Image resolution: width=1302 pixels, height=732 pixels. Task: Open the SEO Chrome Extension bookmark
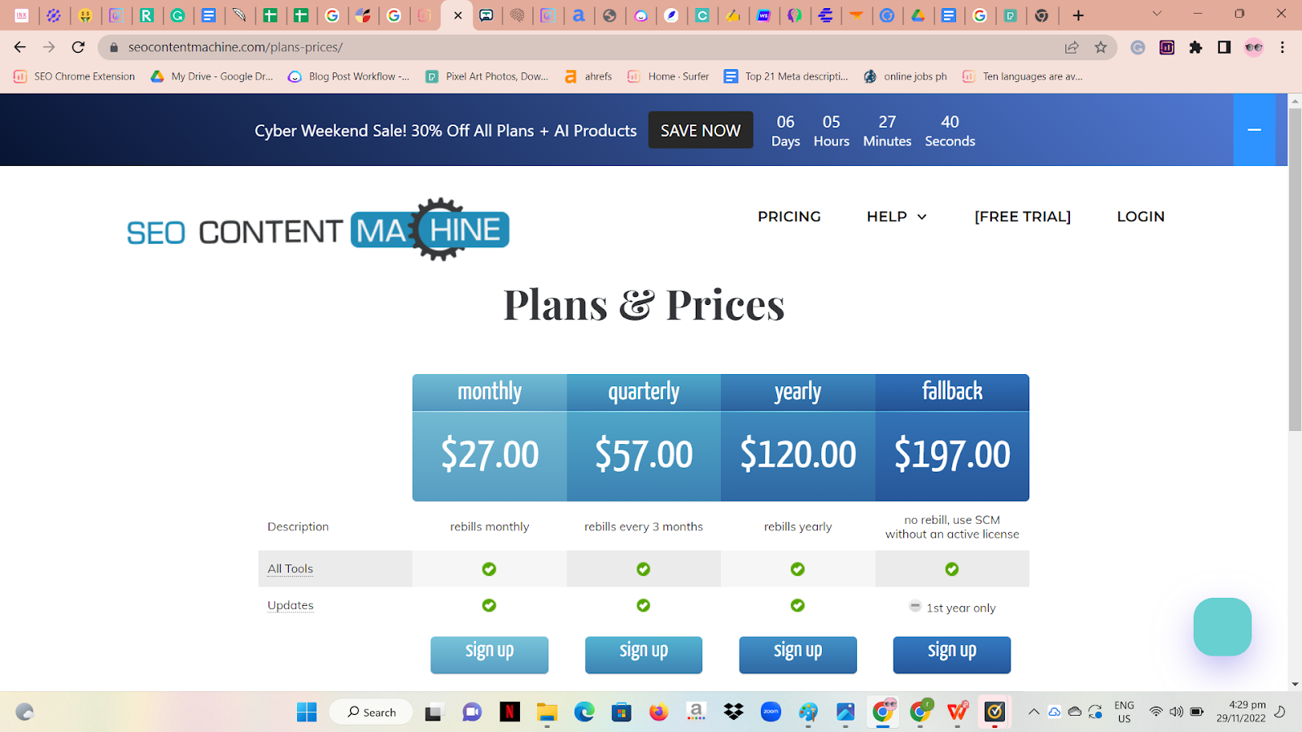tap(75, 76)
